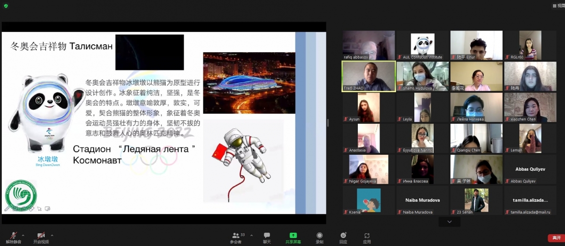This screenshot has height=246, width=565.
Task: Click the ice ribbon stadium photo on slide
Action: coord(249,83)
